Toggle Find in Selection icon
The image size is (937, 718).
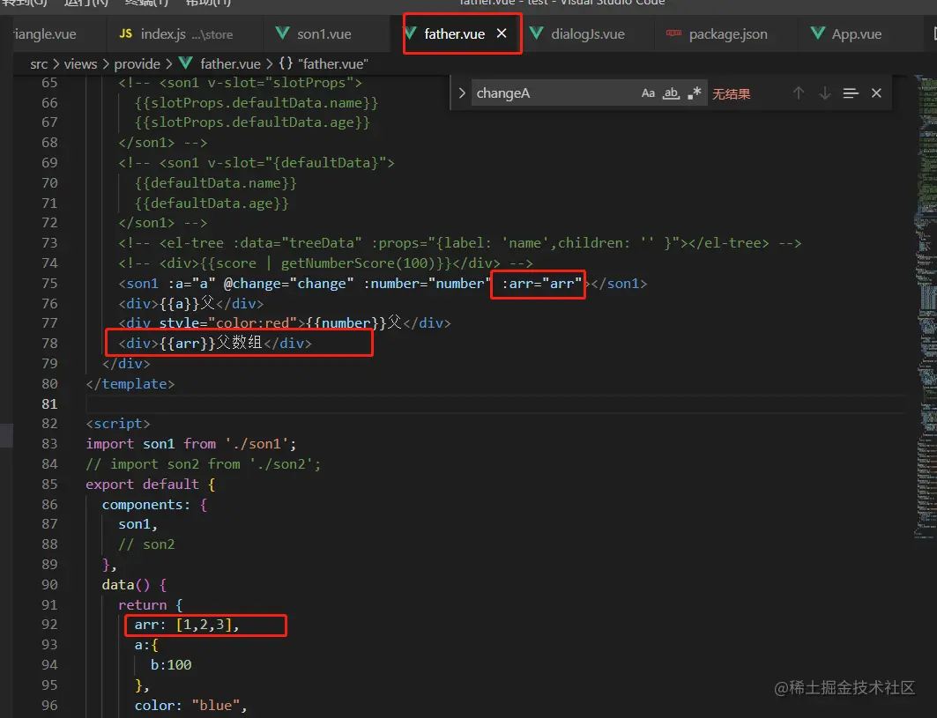(x=851, y=93)
